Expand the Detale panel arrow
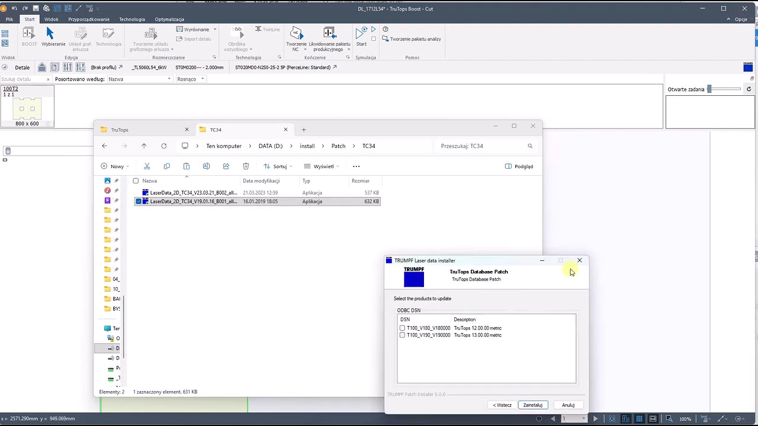The image size is (758, 426). 5,67
